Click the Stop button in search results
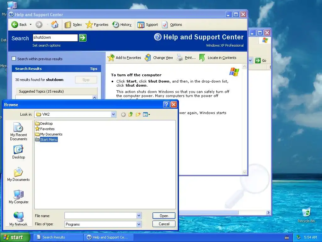This screenshot has height=242, width=322. [86, 80]
